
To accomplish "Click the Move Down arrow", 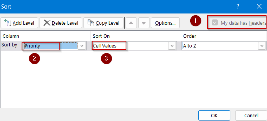I will point(144,23).
